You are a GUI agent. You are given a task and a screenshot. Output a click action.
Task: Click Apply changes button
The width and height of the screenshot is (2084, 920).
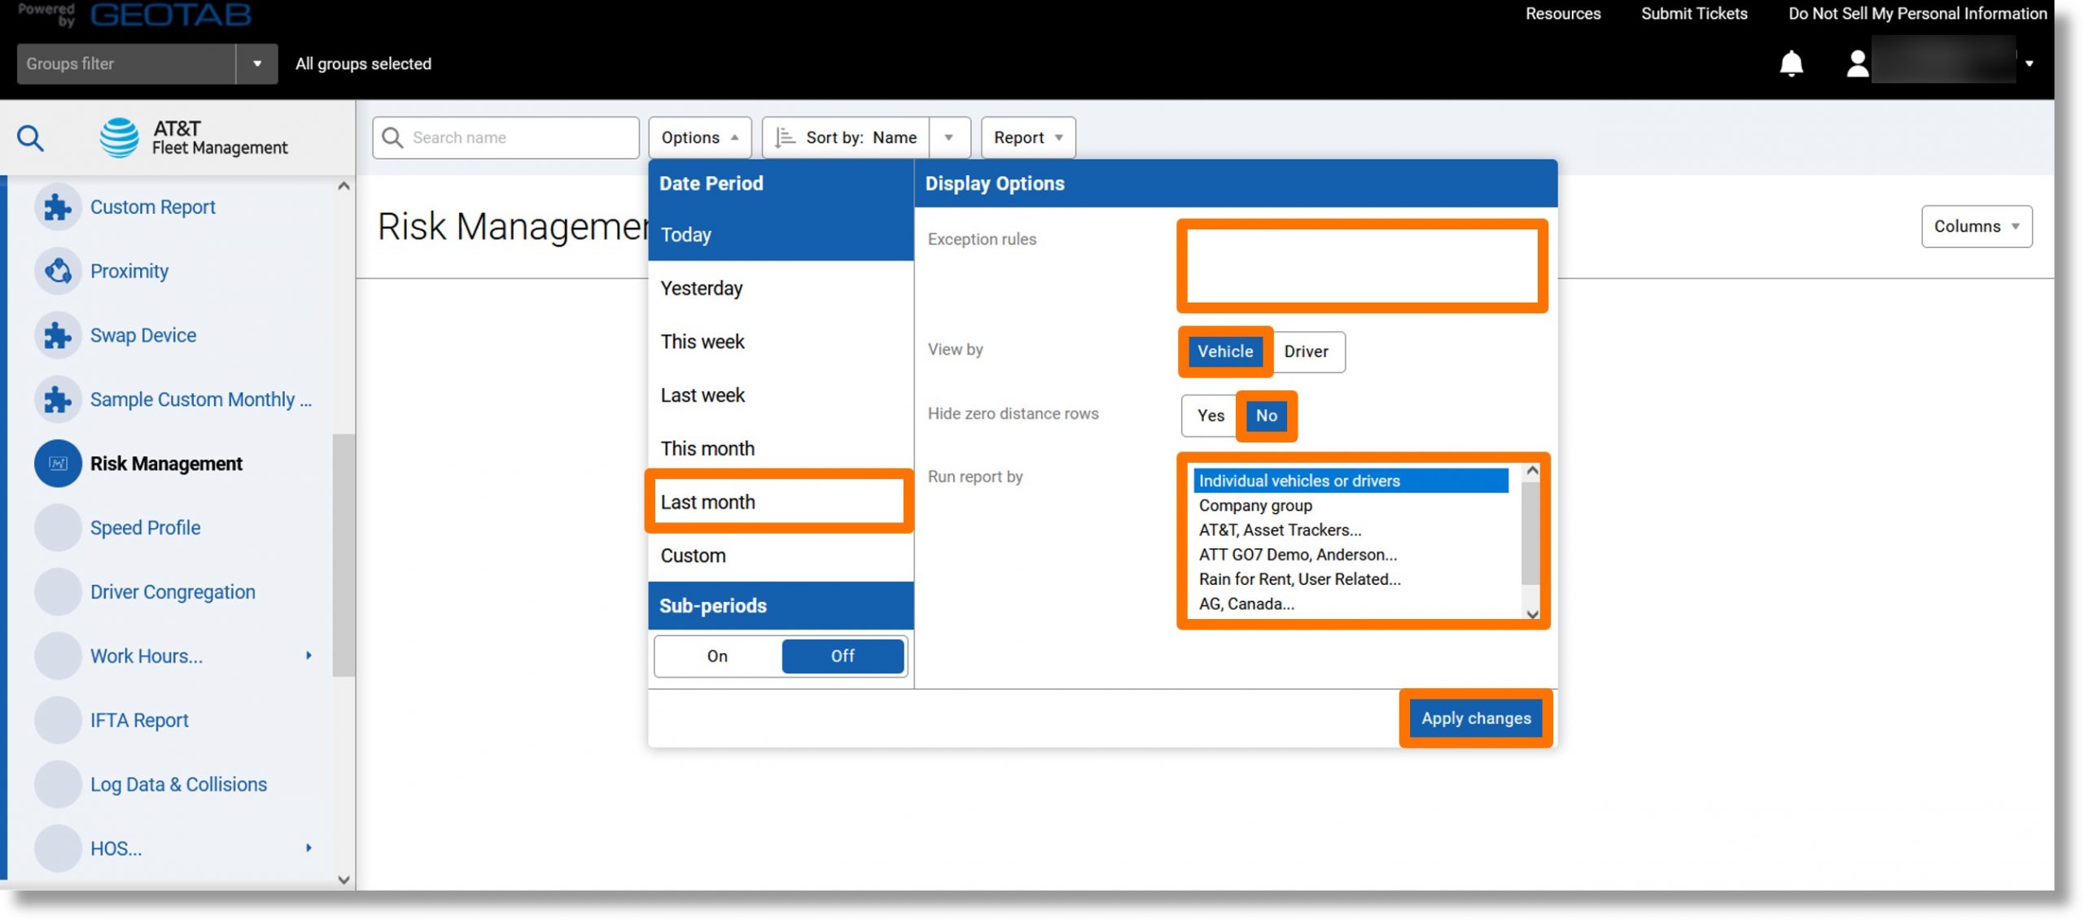click(x=1475, y=717)
